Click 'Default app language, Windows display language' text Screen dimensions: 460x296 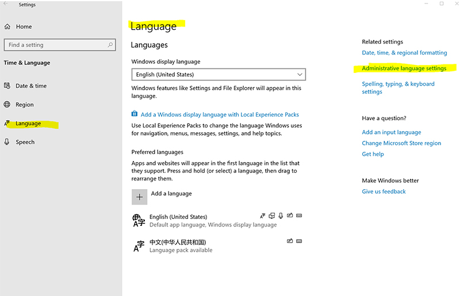click(x=213, y=225)
